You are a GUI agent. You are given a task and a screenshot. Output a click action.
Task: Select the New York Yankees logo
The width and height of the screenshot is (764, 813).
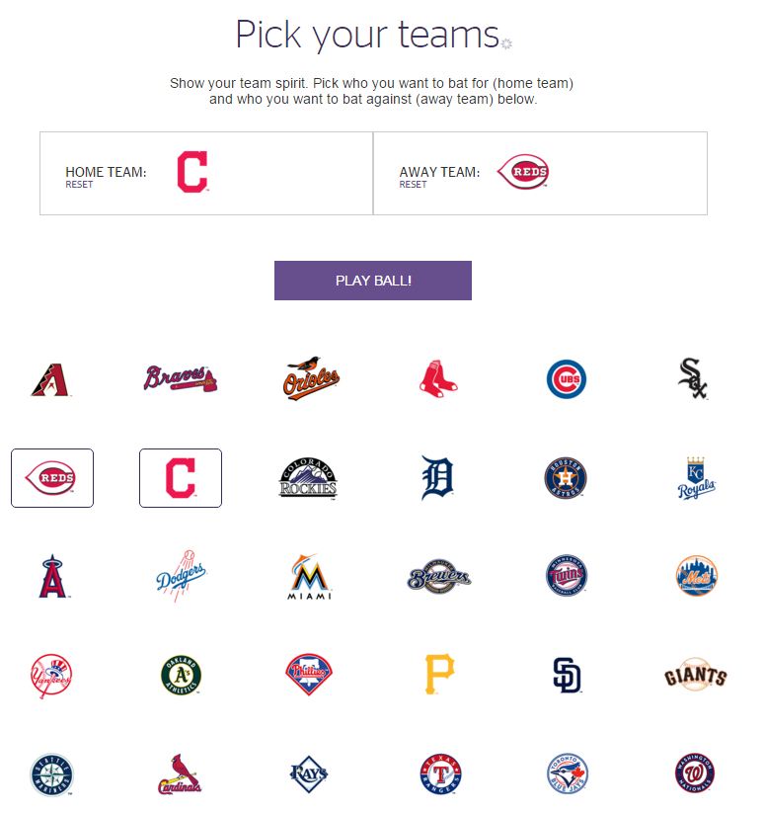click(50, 676)
